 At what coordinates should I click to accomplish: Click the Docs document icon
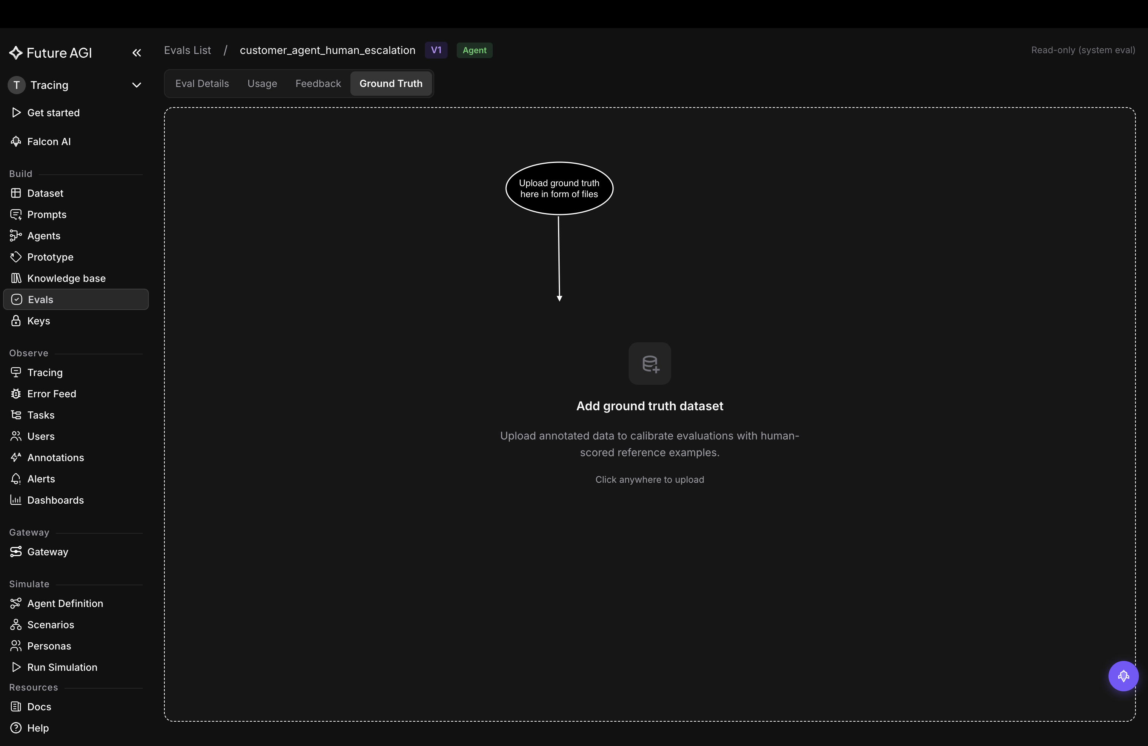click(16, 706)
